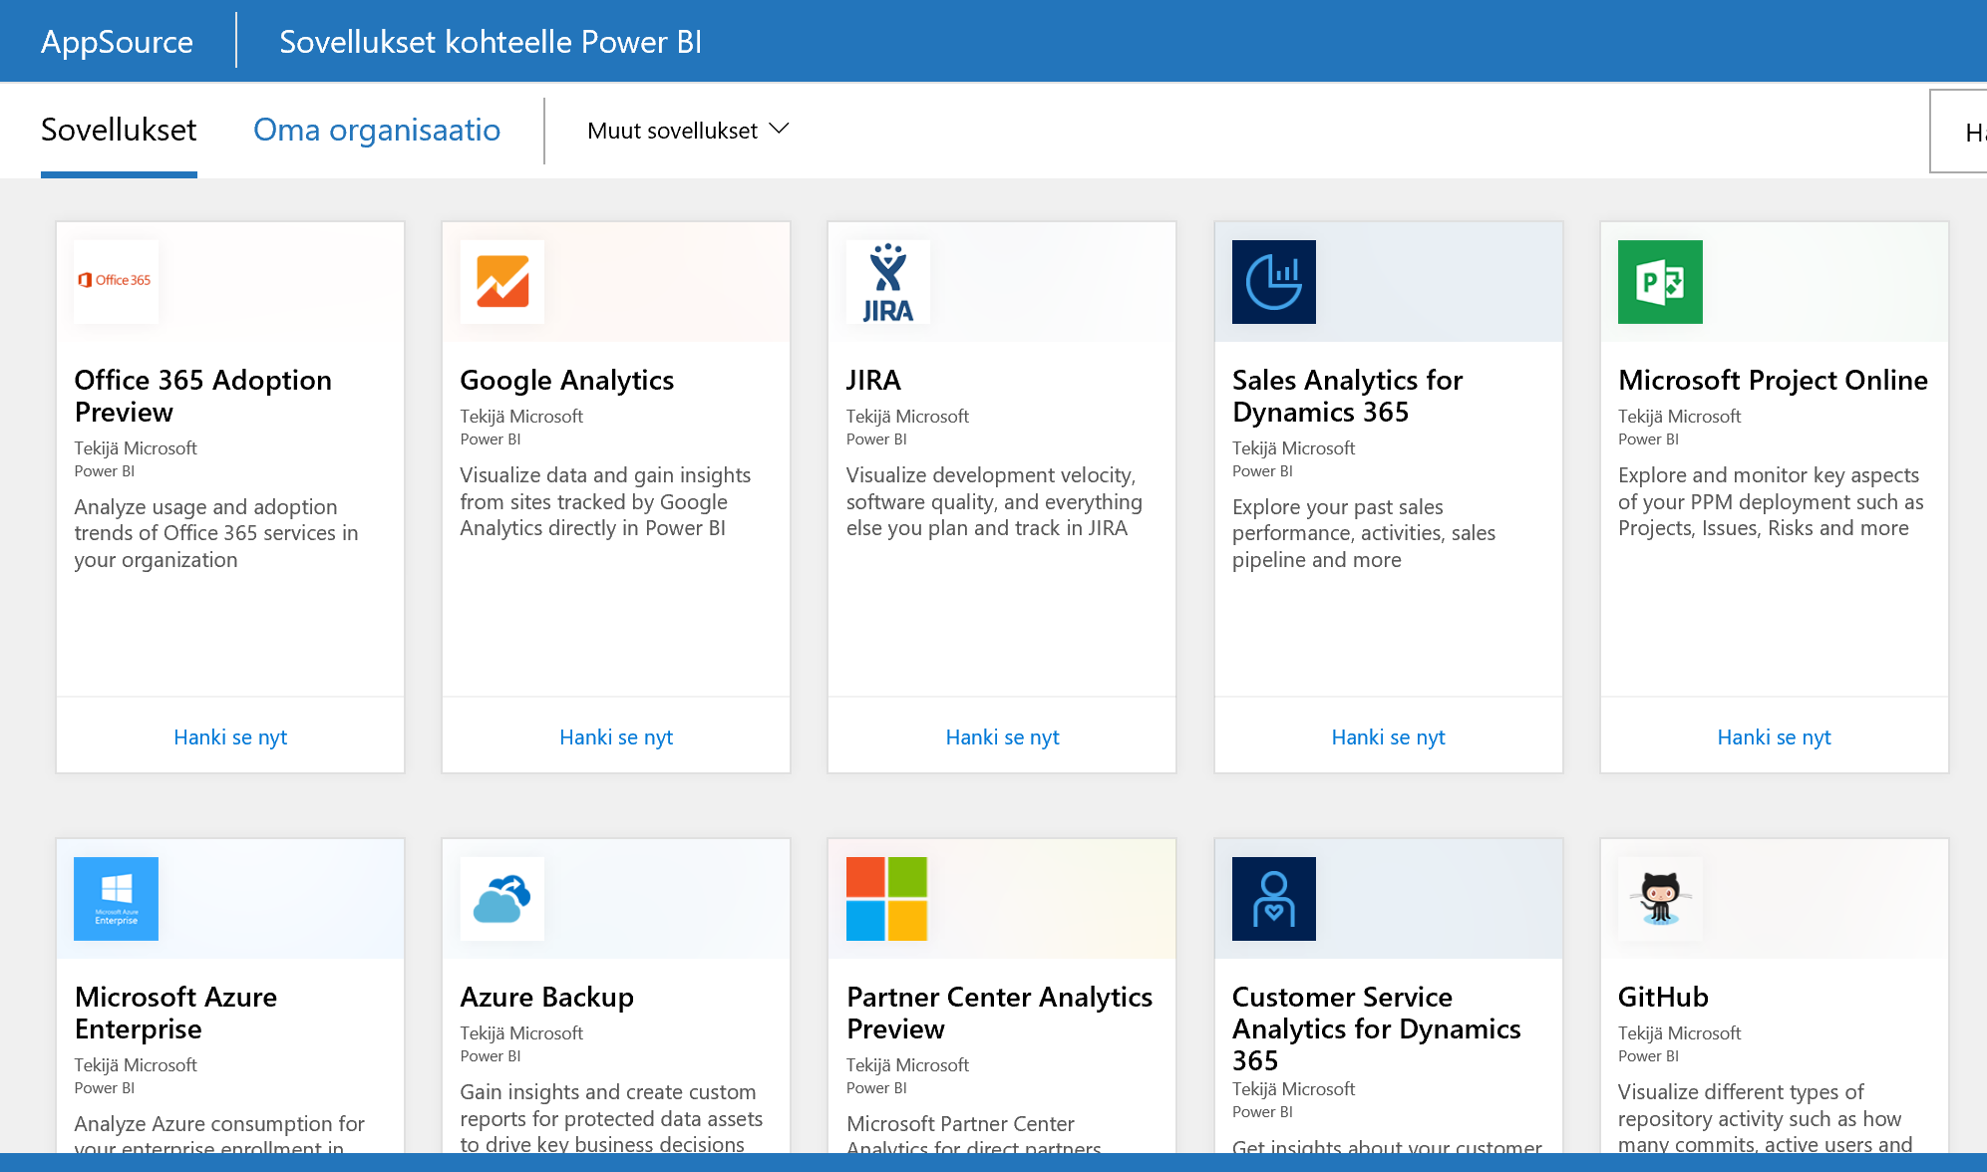The width and height of the screenshot is (1987, 1172).
Task: Click the GitHub Octocat icon
Action: pos(1660,898)
